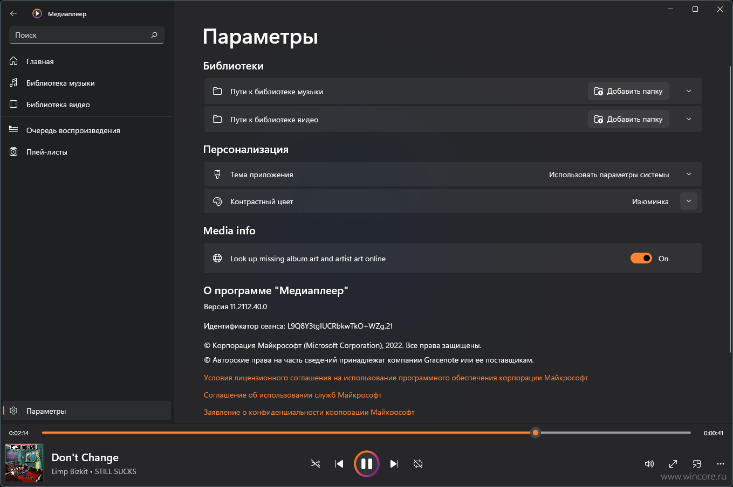The width and height of the screenshot is (733, 487).
Task: Click the playback seek slider thumb
Action: 536,433
